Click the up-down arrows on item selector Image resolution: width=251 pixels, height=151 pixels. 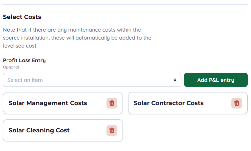(175, 80)
